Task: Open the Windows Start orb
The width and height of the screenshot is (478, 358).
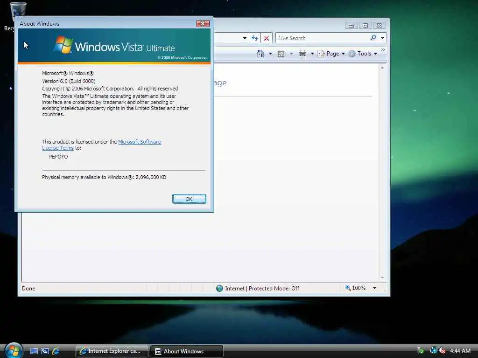Action: point(14,351)
